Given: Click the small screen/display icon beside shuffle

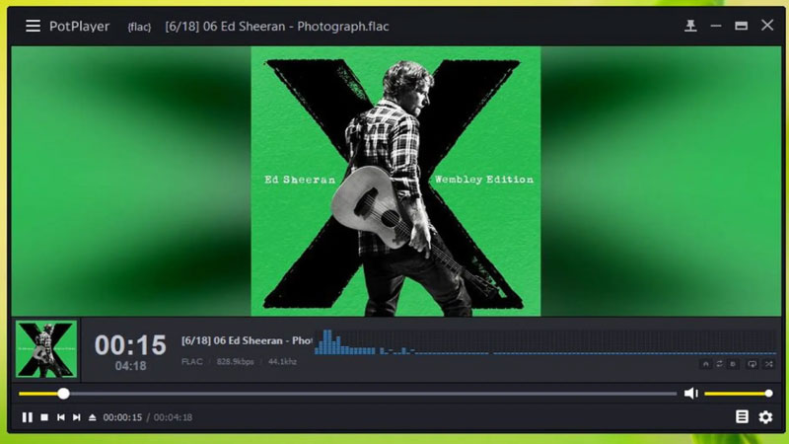Looking at the screenshot, I should 752,364.
